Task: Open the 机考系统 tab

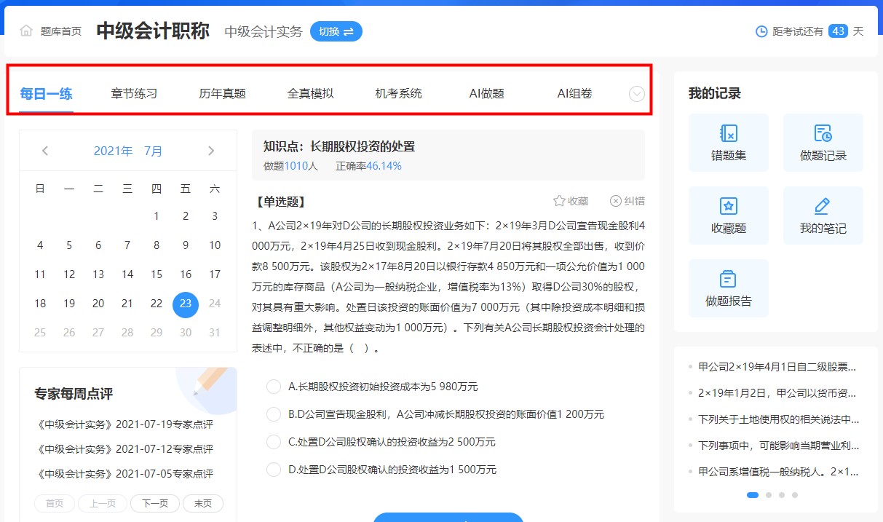Action: [x=397, y=93]
